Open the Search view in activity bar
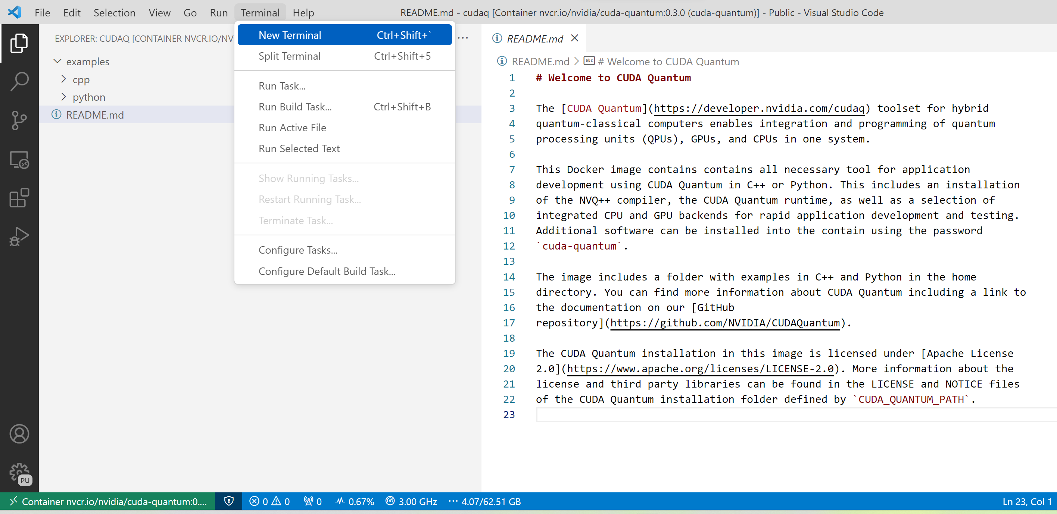This screenshot has width=1057, height=514. [19, 82]
